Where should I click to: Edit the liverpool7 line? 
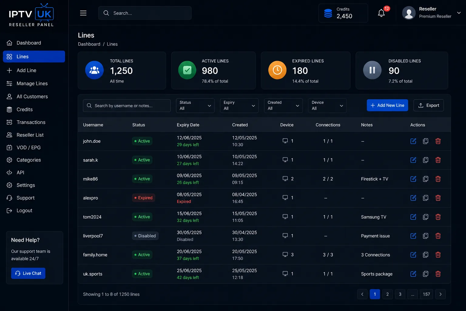(x=413, y=236)
